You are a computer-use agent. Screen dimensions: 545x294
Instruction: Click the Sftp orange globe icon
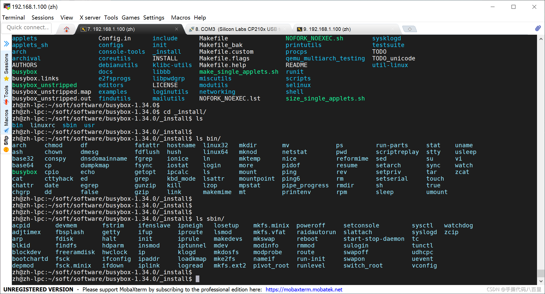click(6, 150)
